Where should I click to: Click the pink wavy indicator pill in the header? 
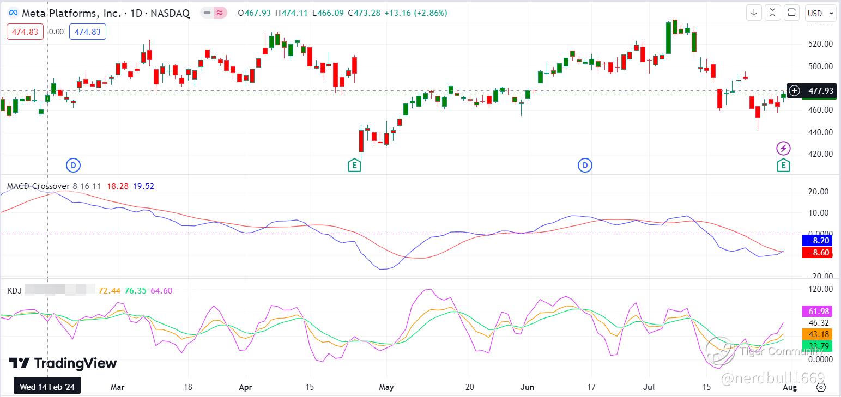[x=220, y=13]
